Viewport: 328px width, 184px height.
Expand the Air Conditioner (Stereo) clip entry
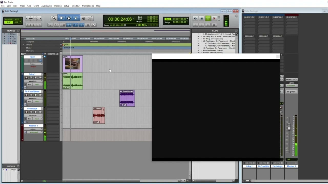click(201, 50)
